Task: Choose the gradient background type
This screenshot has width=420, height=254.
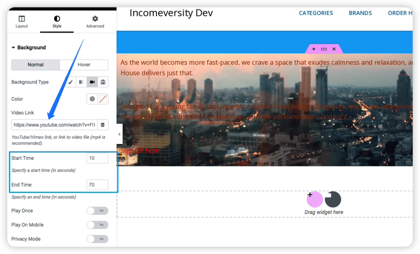Action: [81, 82]
